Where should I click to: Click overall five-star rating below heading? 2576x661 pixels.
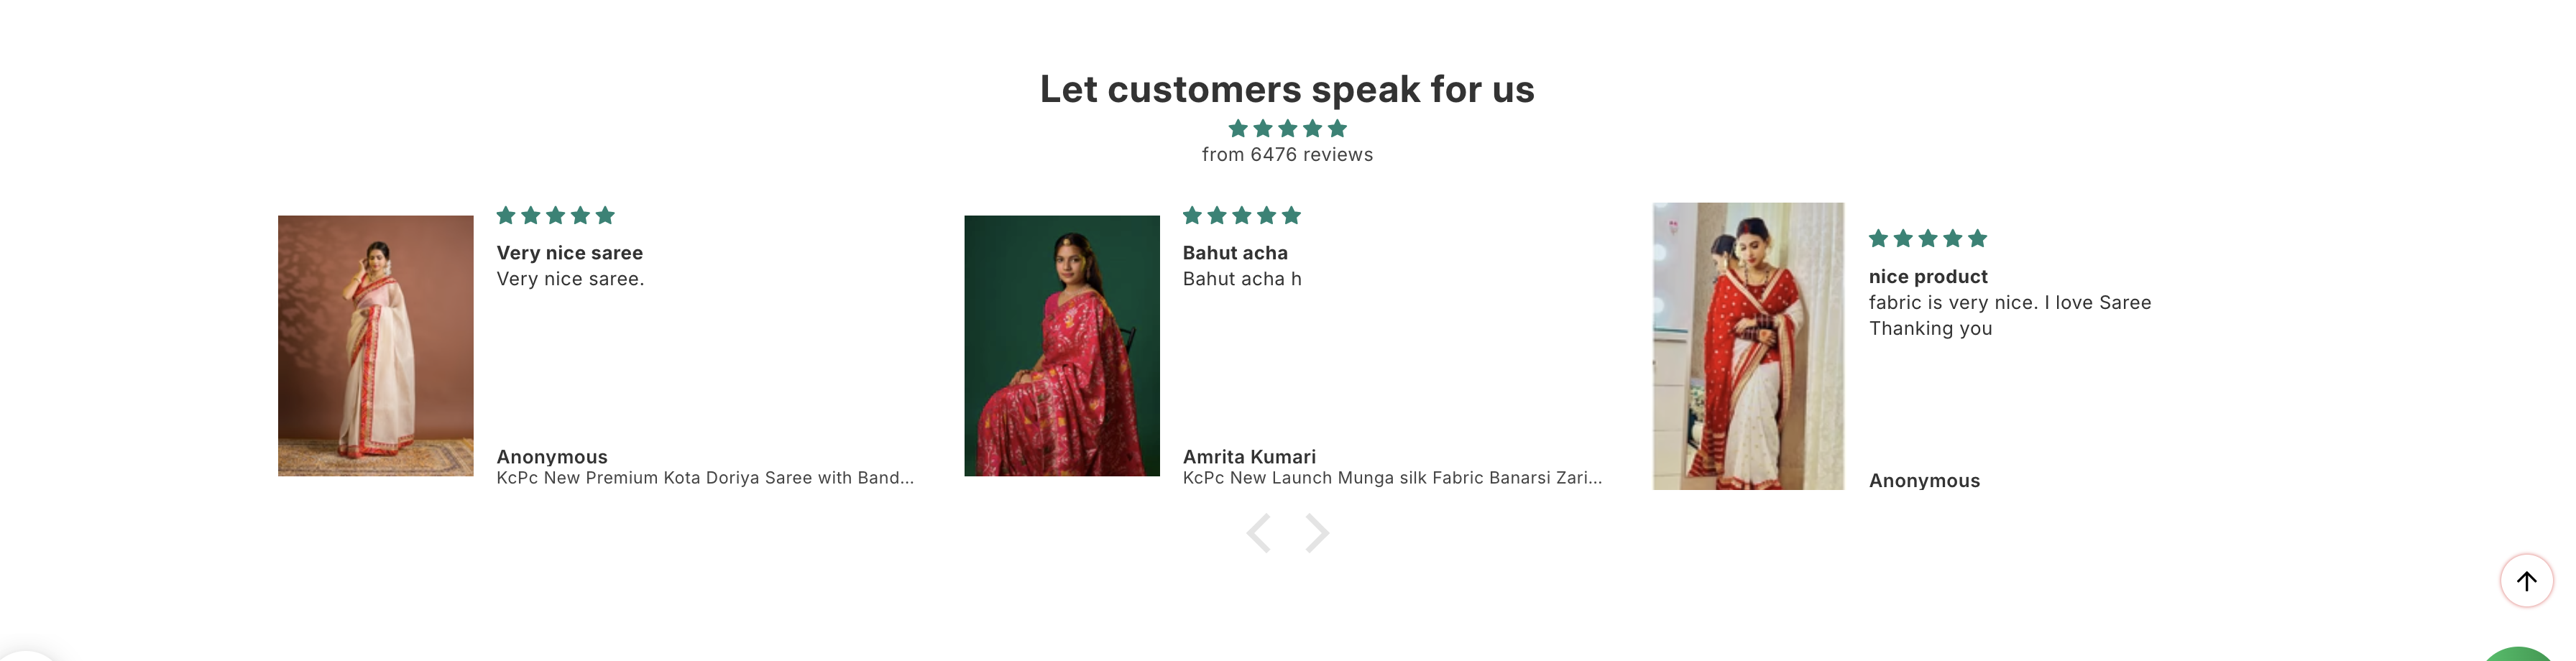point(1288,128)
